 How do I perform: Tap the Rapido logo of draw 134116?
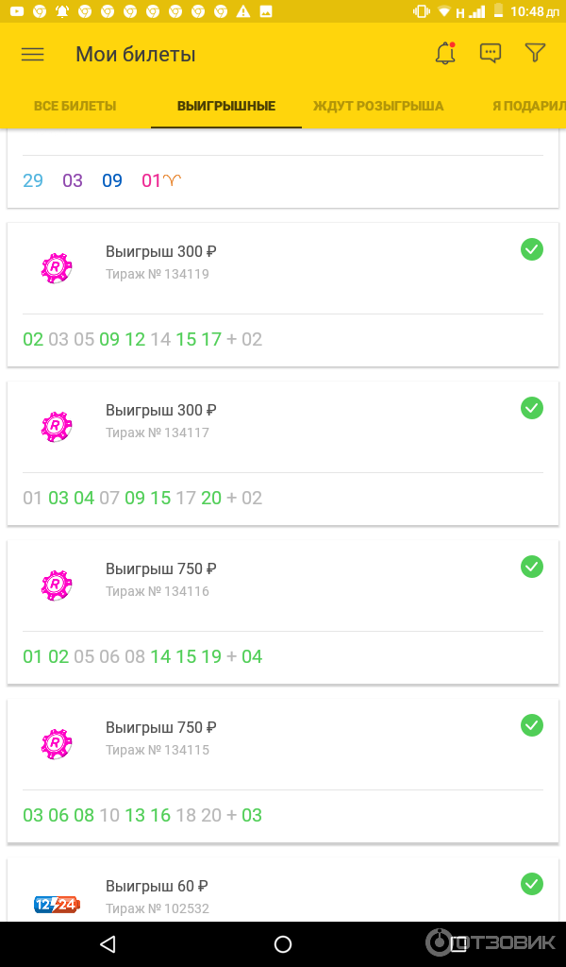[x=57, y=585]
